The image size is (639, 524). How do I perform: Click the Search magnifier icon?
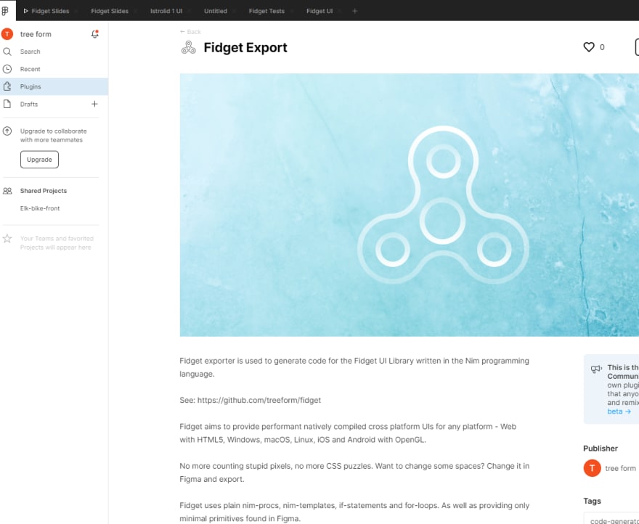click(x=7, y=52)
